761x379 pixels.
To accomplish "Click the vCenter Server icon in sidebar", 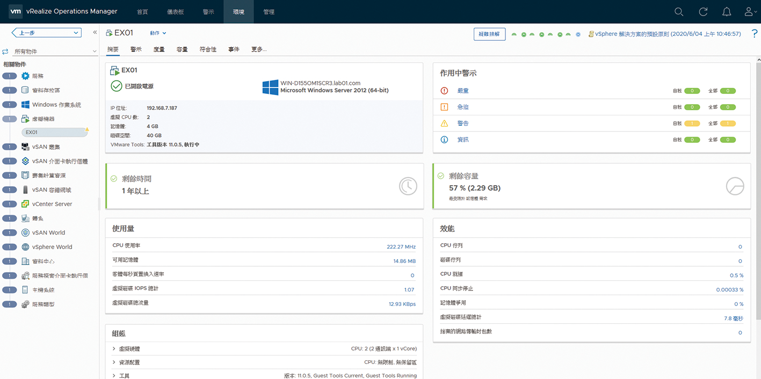I will point(25,204).
